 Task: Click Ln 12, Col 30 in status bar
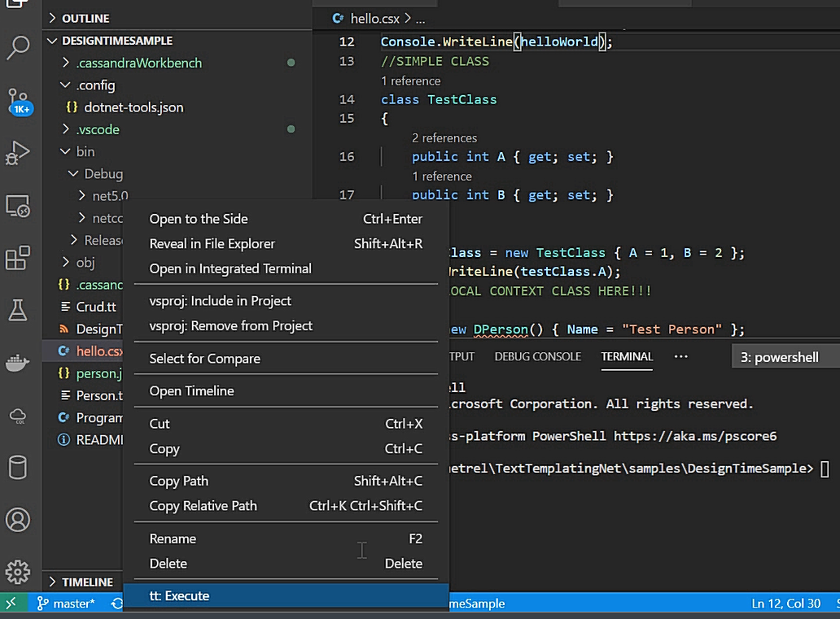point(786,604)
